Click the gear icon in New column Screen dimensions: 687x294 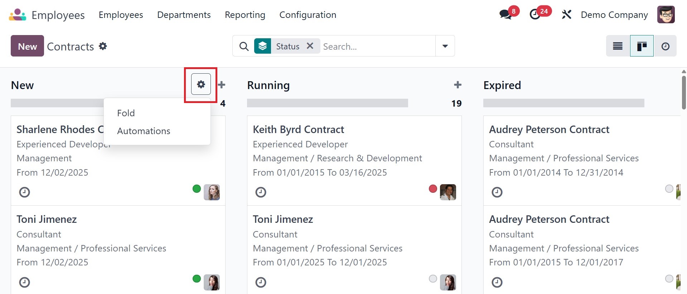[201, 84]
